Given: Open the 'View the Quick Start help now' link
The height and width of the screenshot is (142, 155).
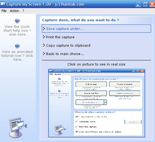Looking at the screenshot, I should (17, 30).
